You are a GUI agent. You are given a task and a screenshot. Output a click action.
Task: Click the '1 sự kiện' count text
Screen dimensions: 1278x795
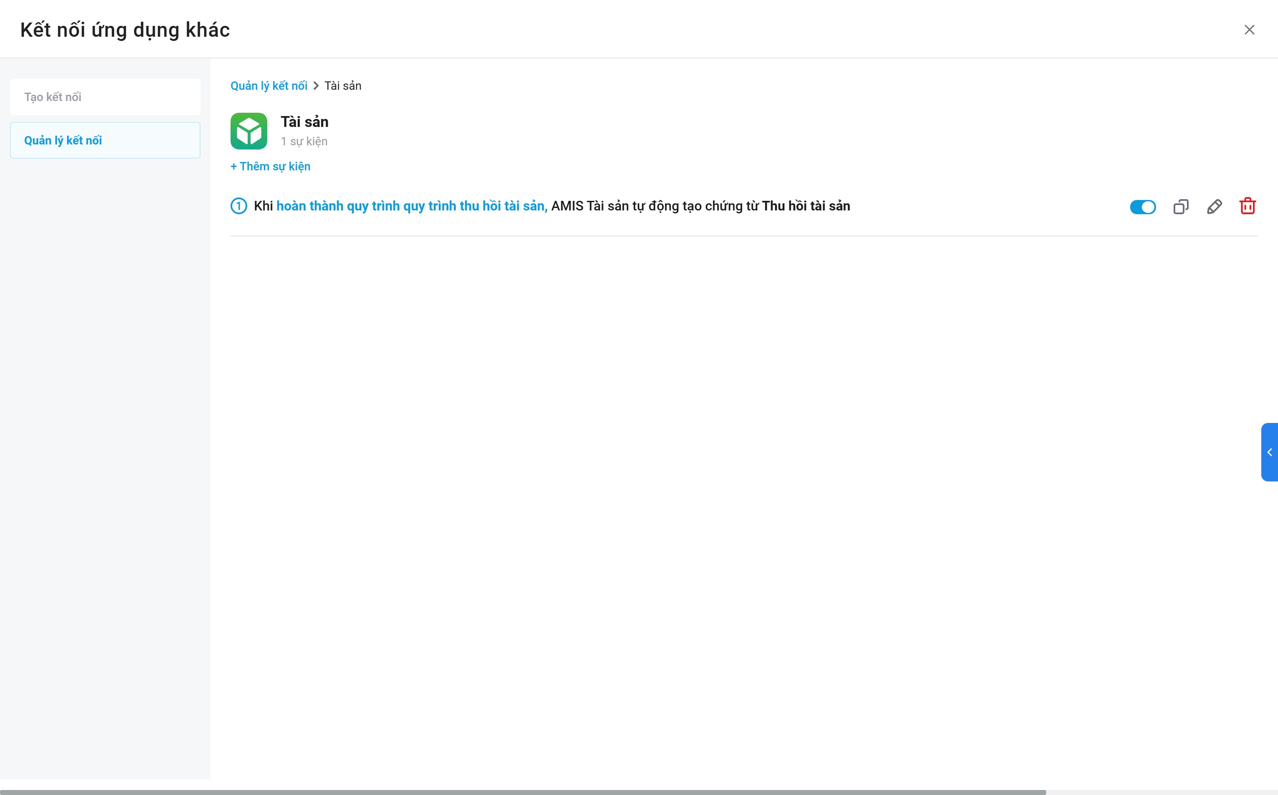pyautogui.click(x=304, y=142)
